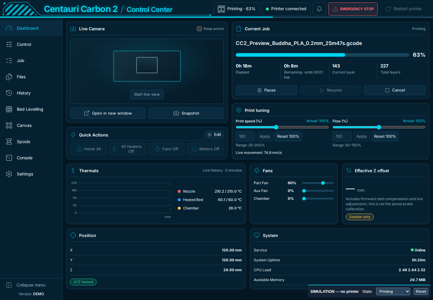This screenshot has width=433, height=300.
Task: Open the Bed Levelling section
Action: pyautogui.click(x=31, y=109)
